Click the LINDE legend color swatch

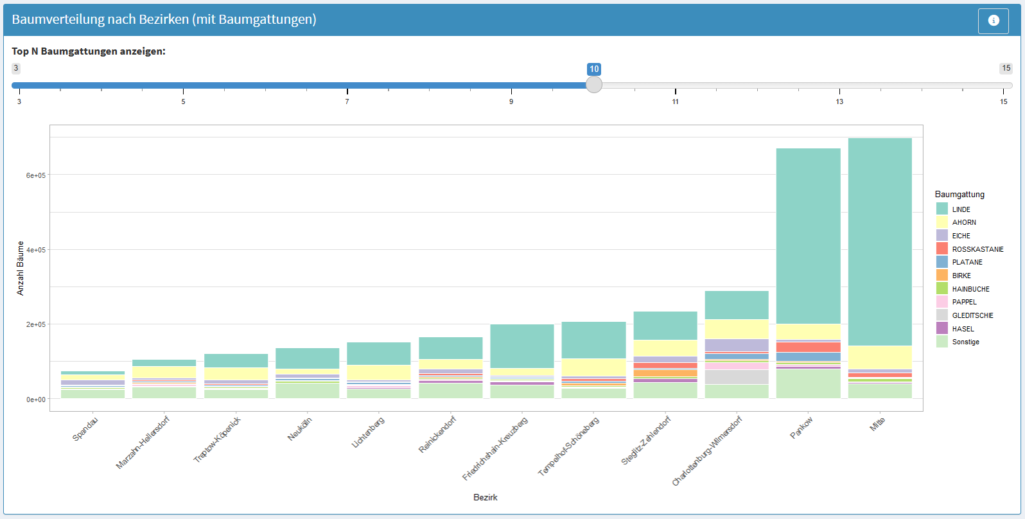click(x=942, y=209)
